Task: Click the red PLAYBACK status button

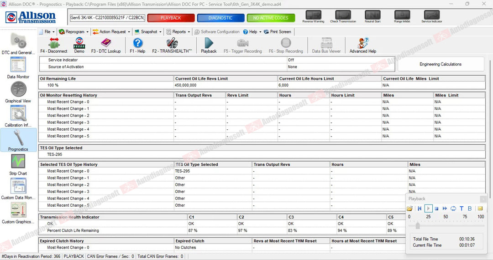Action: [171, 18]
